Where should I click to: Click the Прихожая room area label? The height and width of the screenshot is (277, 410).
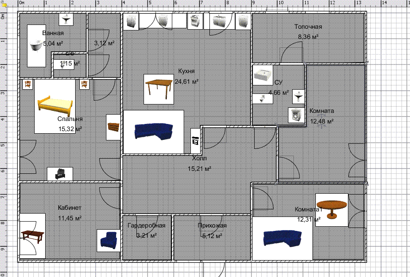(212, 236)
